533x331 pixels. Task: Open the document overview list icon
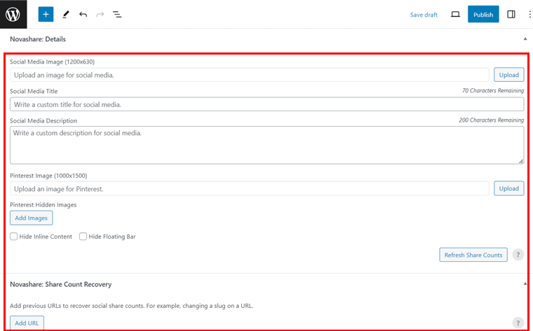point(117,14)
